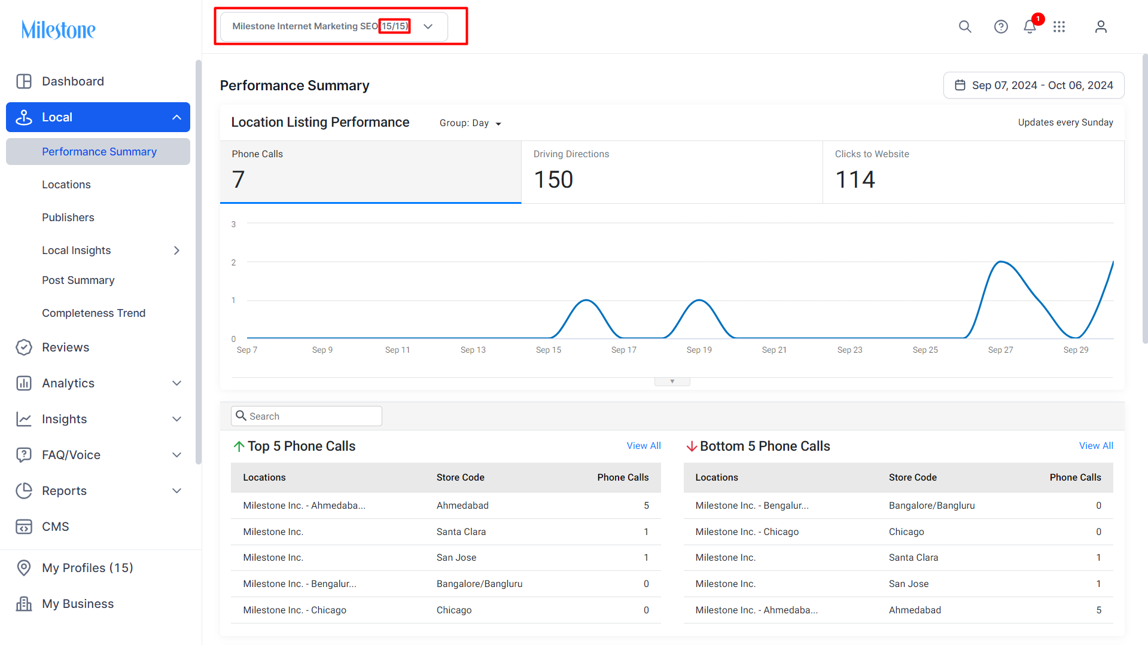Expand the Reports menu chevron

[x=176, y=491]
